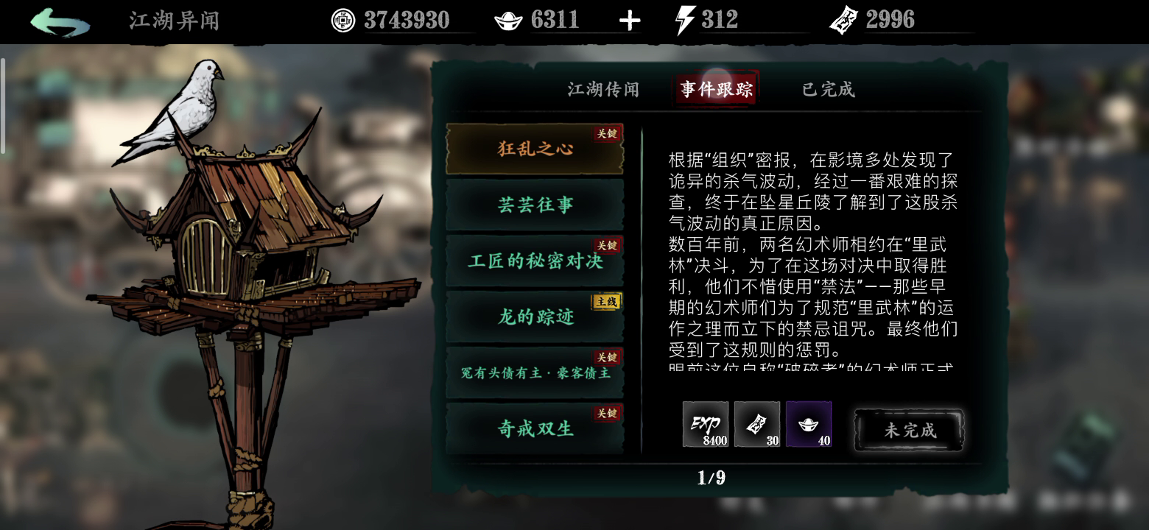
Task: Open the 冤有头债有主·豪客债主 quest
Action: (x=535, y=372)
